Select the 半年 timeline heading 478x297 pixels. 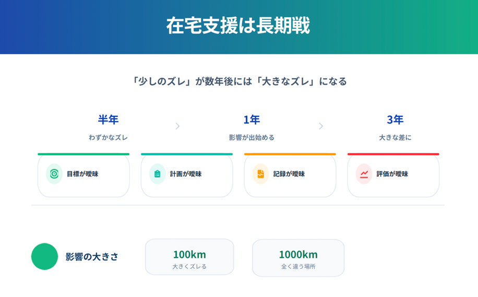click(x=108, y=120)
